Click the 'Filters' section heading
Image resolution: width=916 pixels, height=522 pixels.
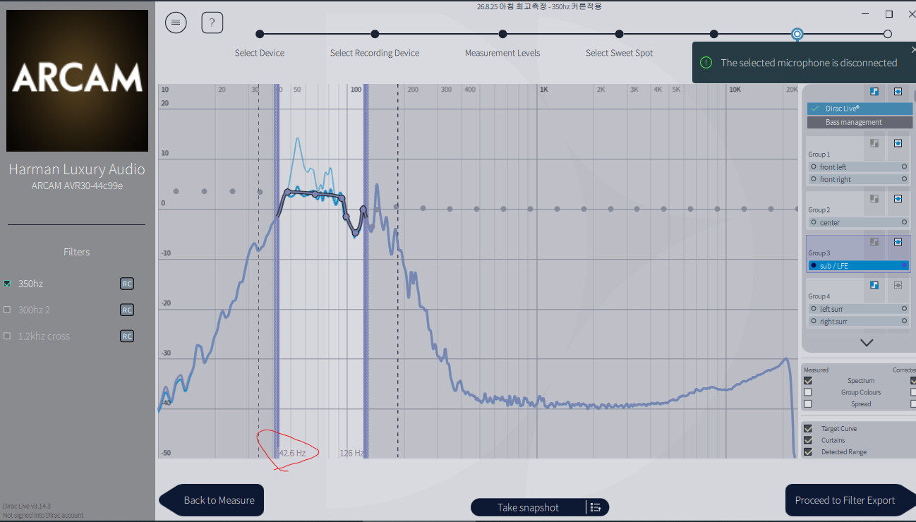77,252
